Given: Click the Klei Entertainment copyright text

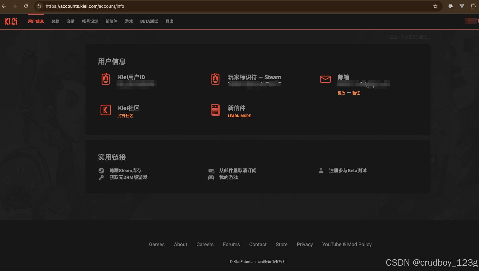Looking at the screenshot, I should click(258, 262).
